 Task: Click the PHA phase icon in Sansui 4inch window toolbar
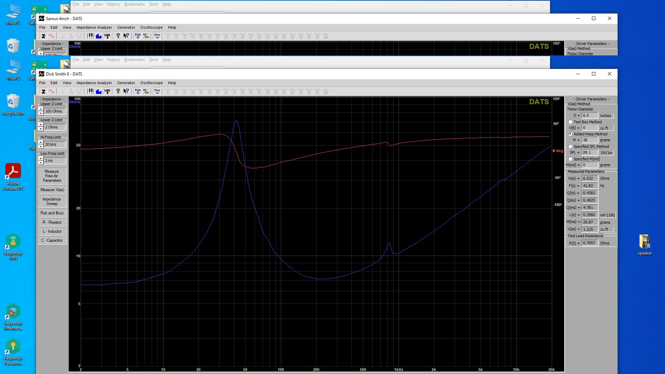tap(138, 36)
